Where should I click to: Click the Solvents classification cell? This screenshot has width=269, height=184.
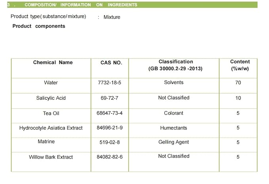(x=174, y=82)
